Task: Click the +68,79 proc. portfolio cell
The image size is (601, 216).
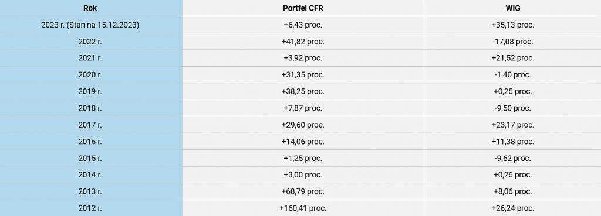Action: click(x=303, y=191)
